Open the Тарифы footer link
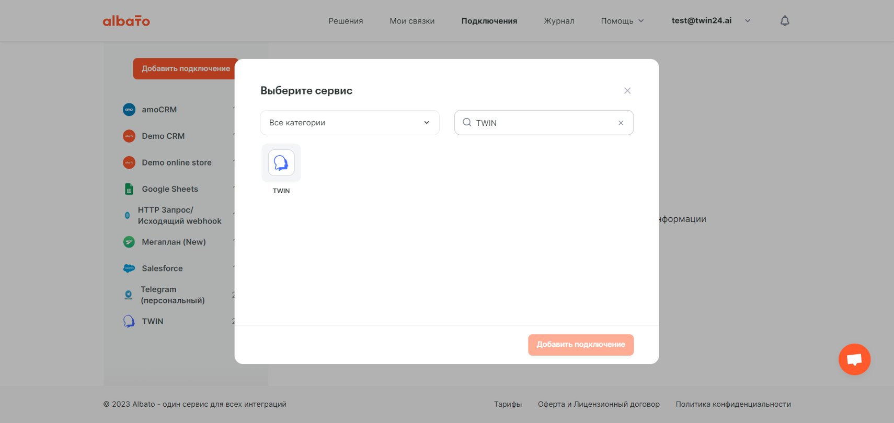The width and height of the screenshot is (894, 423). click(x=508, y=404)
